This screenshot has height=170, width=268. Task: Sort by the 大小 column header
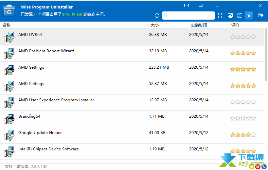tap(155, 25)
